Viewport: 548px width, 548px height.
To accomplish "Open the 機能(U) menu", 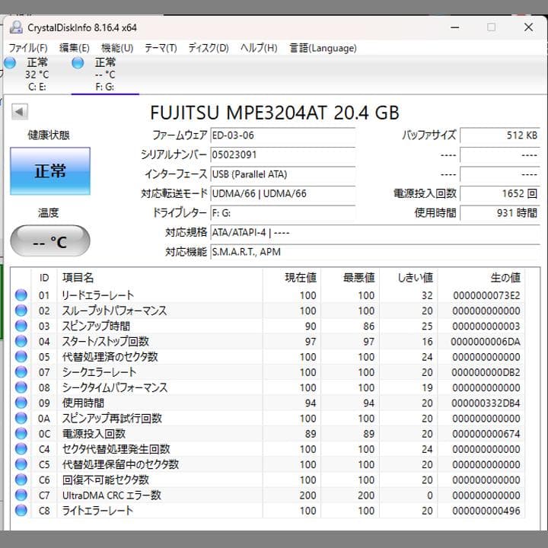I will [x=117, y=48].
